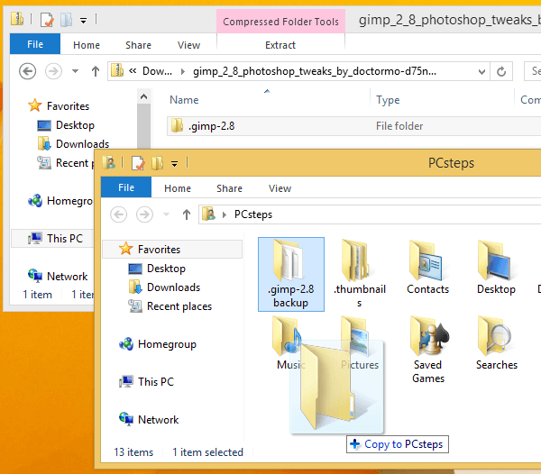
Task: Open the View tab in the PCsteps window
Action: [x=280, y=188]
